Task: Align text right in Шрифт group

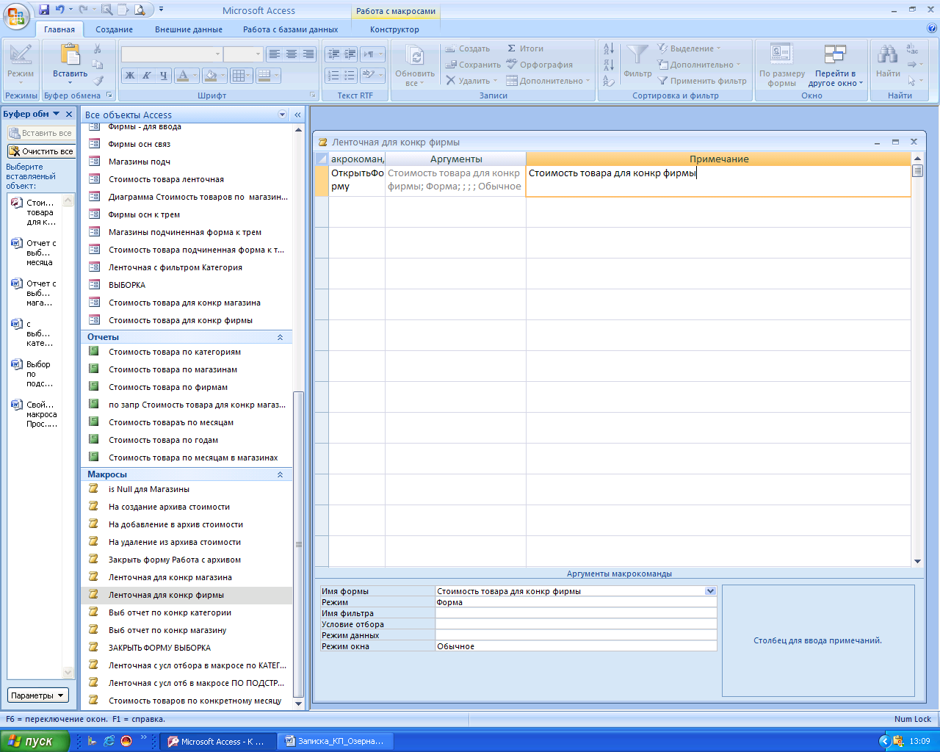Action: click(308, 54)
